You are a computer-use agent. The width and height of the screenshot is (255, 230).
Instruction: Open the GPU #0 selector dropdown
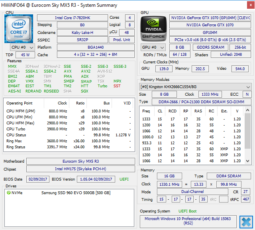click(x=153, y=47)
